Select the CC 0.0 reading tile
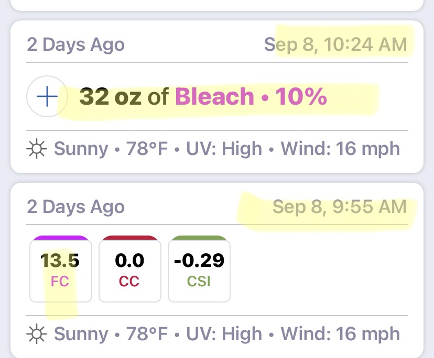This screenshot has width=434, height=358. 130,269
